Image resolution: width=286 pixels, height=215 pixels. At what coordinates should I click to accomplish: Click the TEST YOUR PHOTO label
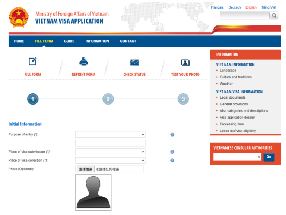[185, 74]
